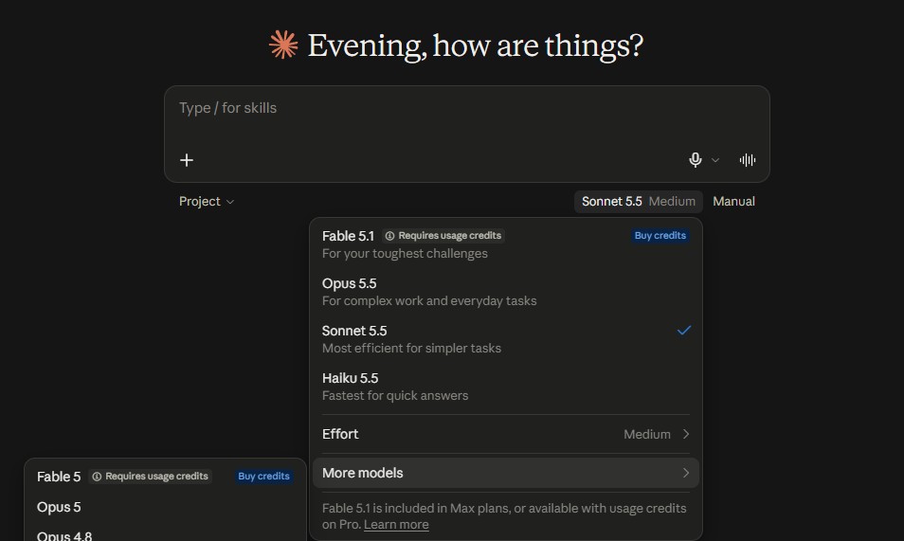
Task: Open the microphone options chevron
Action: pos(715,160)
